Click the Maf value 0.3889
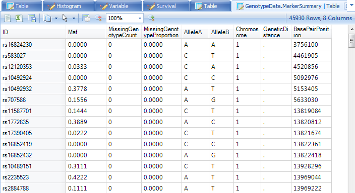The width and height of the screenshot is (355, 193). tap(86, 122)
